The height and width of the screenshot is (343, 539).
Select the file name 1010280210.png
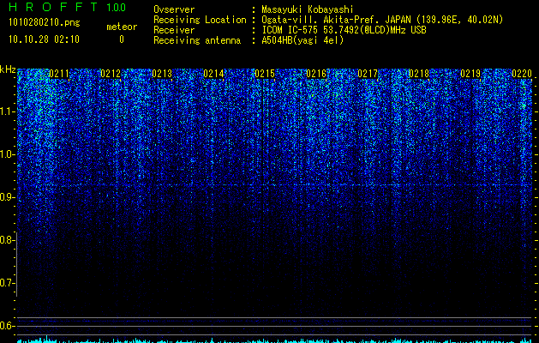click(x=45, y=23)
